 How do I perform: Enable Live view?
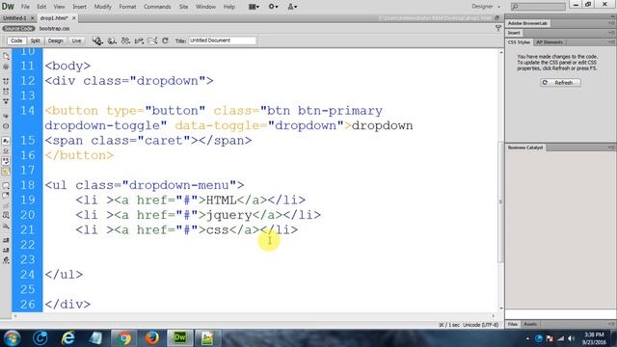(76, 40)
